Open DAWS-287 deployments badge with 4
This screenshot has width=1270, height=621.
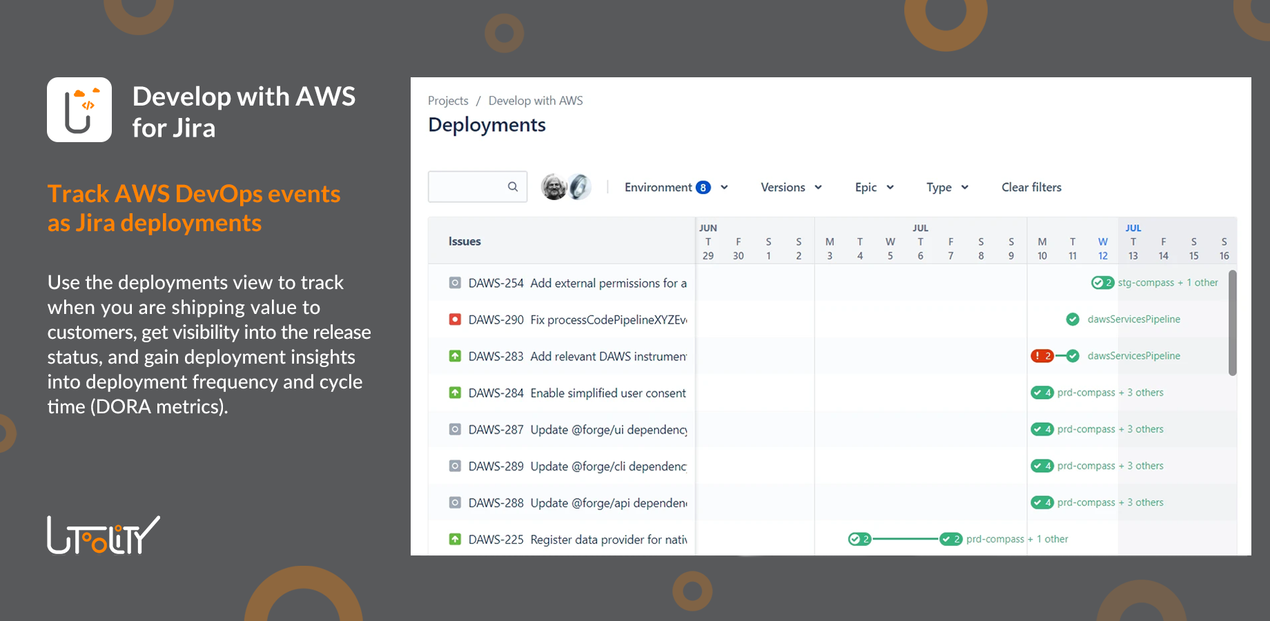click(x=1042, y=429)
